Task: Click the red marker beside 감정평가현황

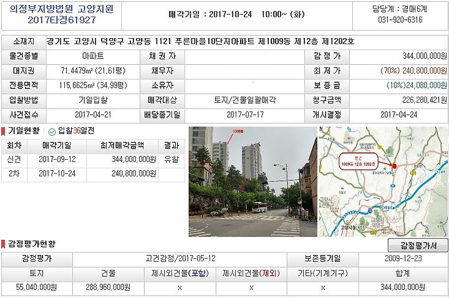Action: coord(3,244)
